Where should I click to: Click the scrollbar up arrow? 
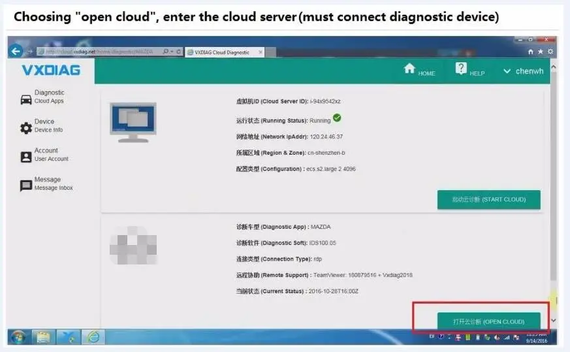point(553,67)
